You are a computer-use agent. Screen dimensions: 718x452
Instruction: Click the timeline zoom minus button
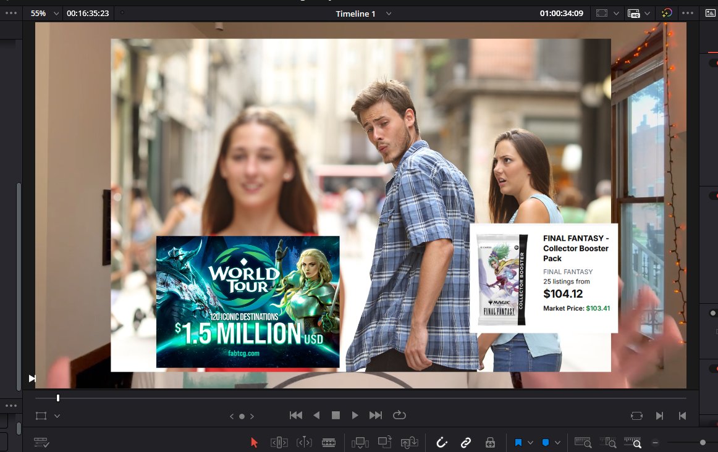[655, 442]
